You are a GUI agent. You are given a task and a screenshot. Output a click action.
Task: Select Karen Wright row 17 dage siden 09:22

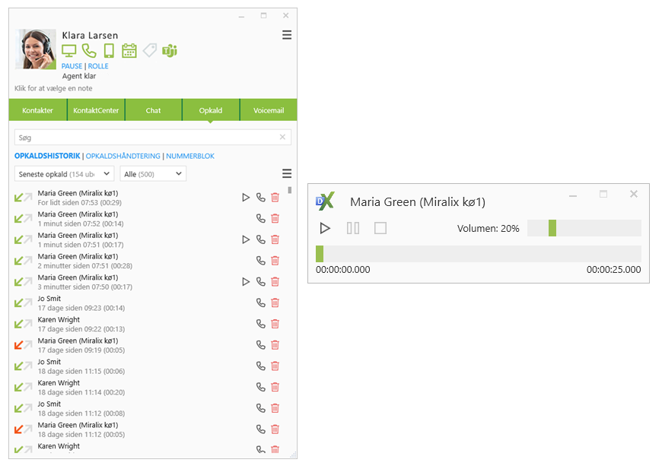coord(148,324)
